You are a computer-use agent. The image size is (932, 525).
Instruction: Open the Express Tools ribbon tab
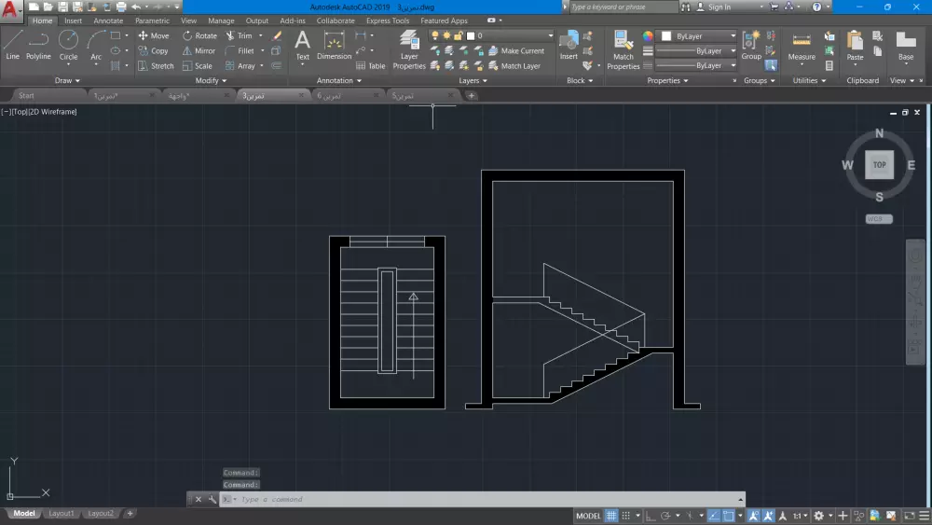(x=388, y=21)
